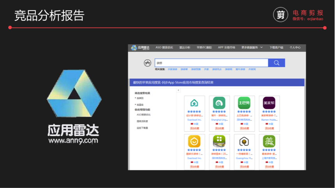The height and width of the screenshot is (188, 335).
Task: Click related search 装修预算
Action: [196, 69]
